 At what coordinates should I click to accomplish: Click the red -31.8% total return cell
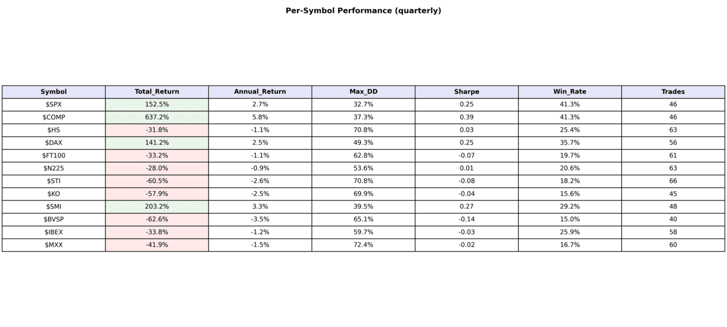pos(156,130)
